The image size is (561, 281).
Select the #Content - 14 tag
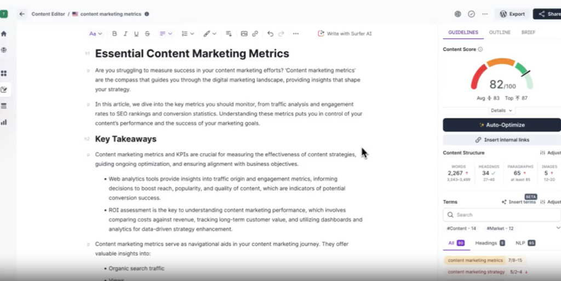point(461,228)
